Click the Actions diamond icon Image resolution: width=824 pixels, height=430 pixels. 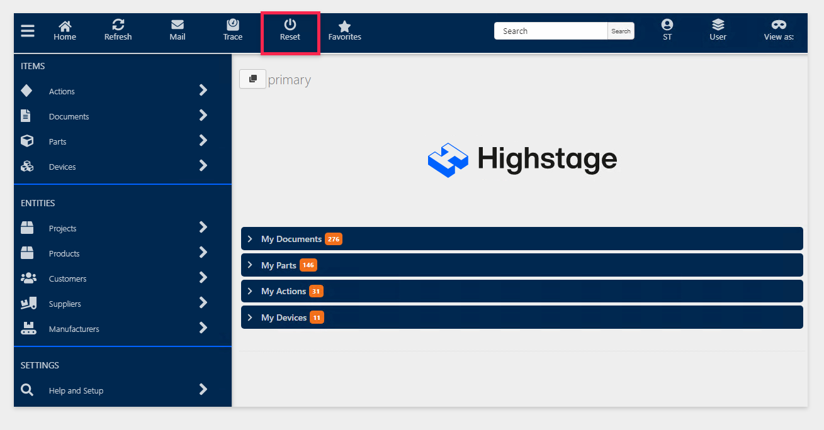pos(26,91)
